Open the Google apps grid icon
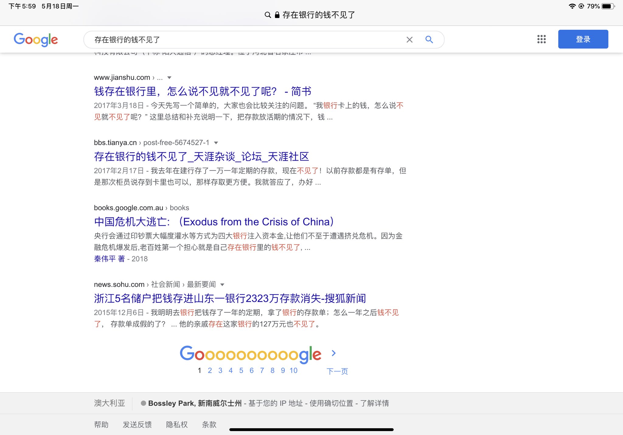623x435 pixels. click(x=541, y=39)
